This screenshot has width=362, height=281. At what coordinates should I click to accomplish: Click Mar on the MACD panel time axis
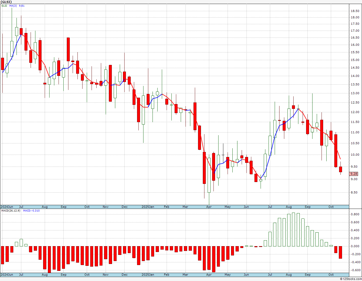[x=186, y=275]
